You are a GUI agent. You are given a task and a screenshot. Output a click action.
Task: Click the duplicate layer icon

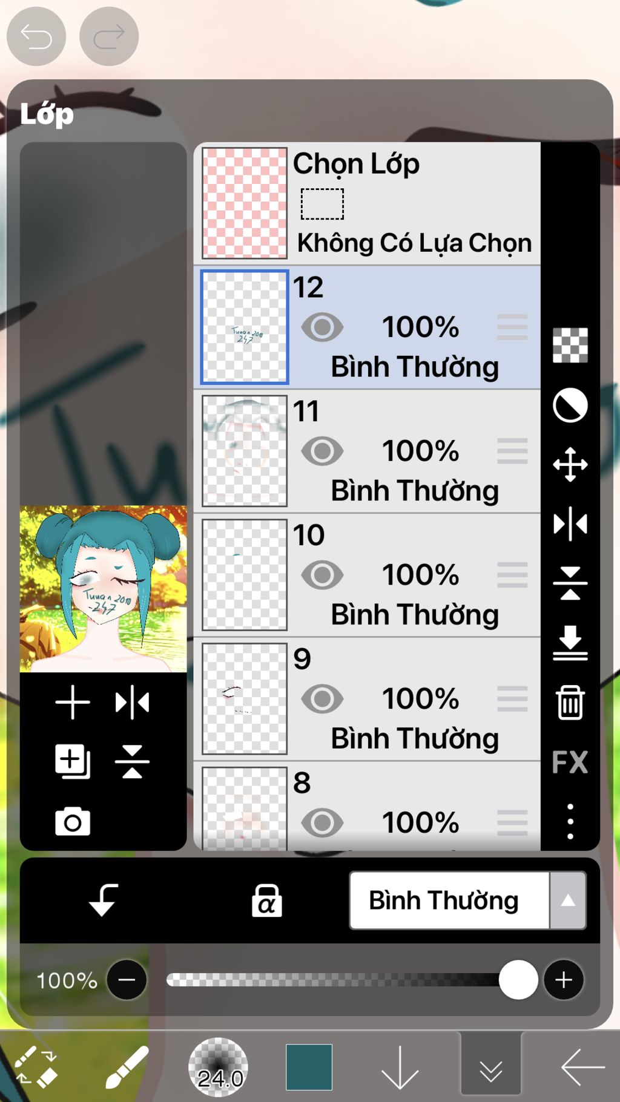click(73, 761)
